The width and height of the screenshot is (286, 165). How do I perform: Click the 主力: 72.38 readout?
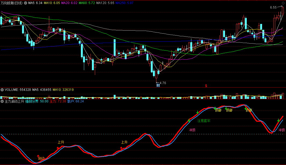click(58, 101)
